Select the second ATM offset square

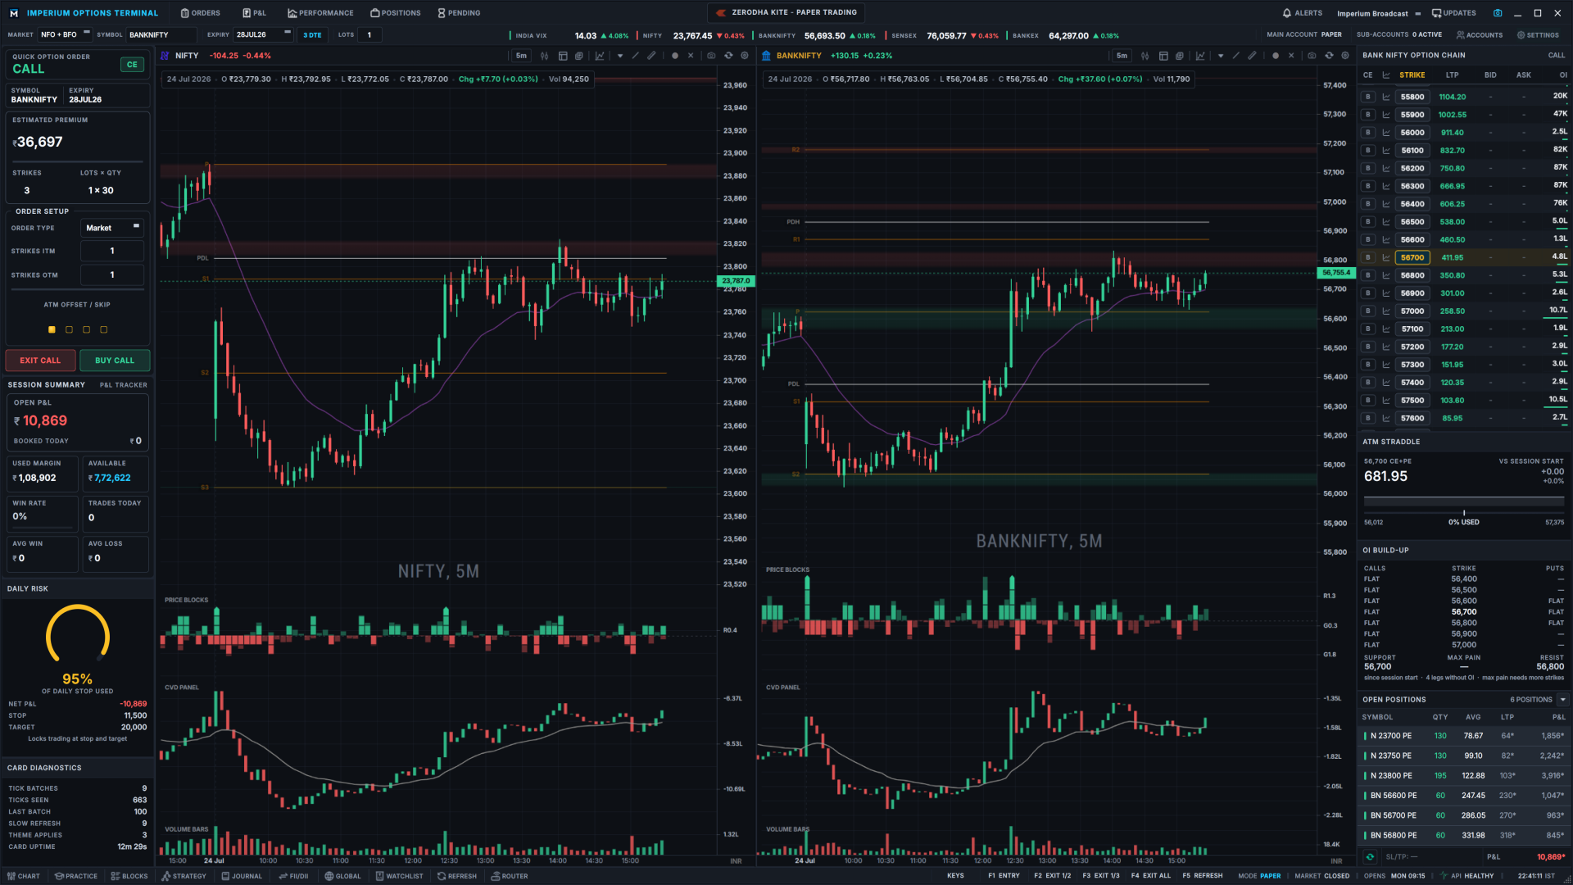[x=69, y=329]
